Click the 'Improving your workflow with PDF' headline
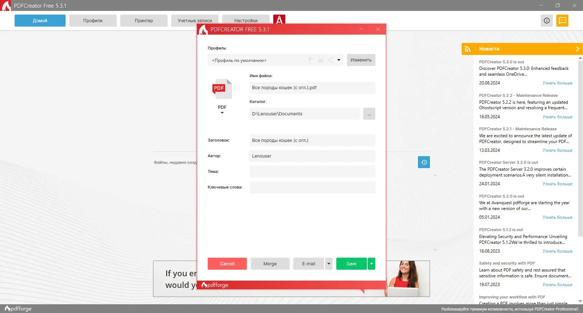583x313 pixels. [x=512, y=297]
